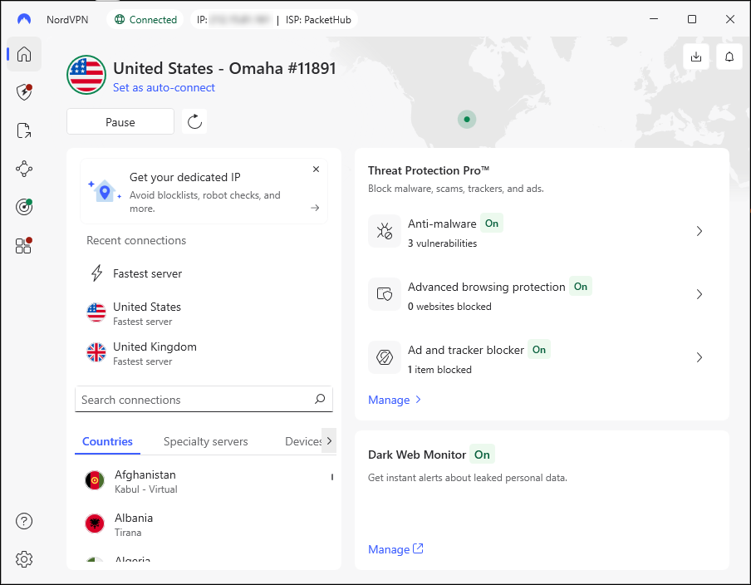The height and width of the screenshot is (585, 751).
Task: Open Settings gear icon in sidebar
Action: [x=24, y=559]
